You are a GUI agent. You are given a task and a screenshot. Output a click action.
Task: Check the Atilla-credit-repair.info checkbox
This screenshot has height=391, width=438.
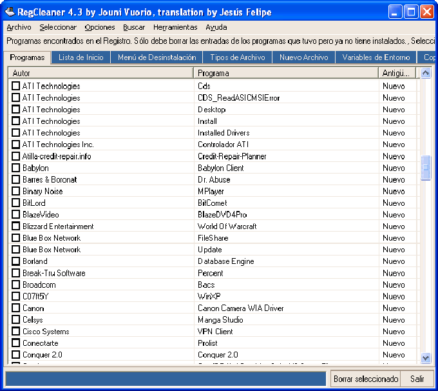pyautogui.click(x=16, y=156)
